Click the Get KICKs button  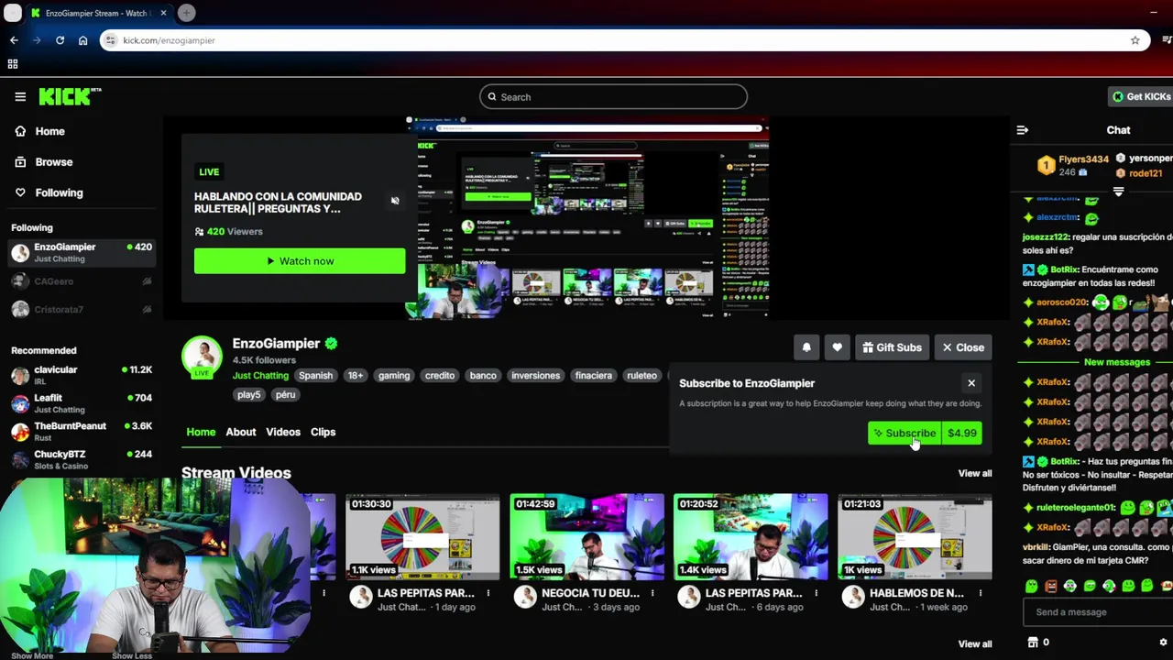pos(1141,96)
